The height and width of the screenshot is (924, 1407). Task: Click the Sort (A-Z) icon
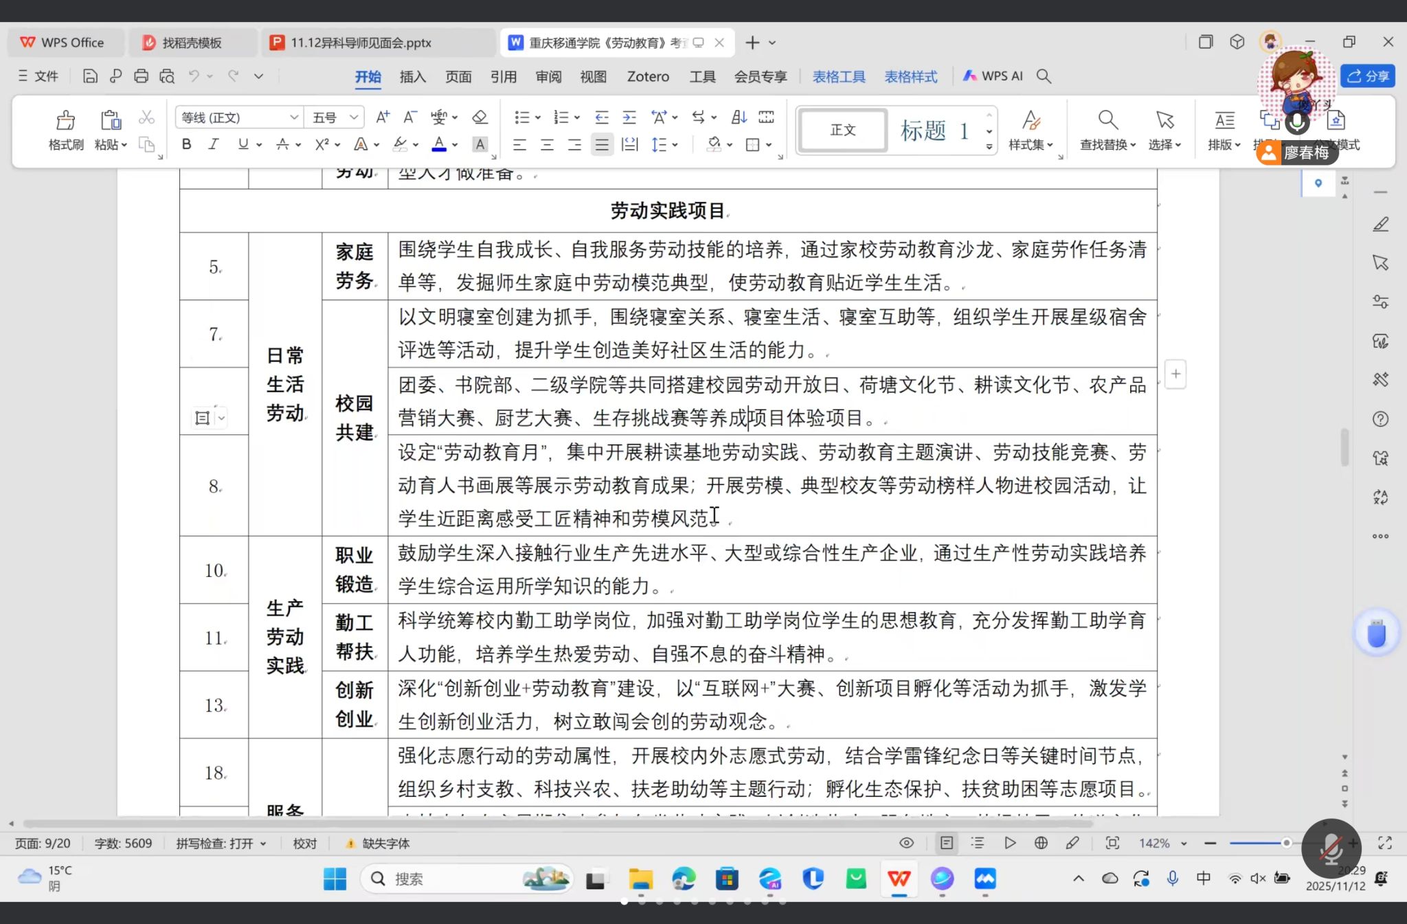click(739, 117)
